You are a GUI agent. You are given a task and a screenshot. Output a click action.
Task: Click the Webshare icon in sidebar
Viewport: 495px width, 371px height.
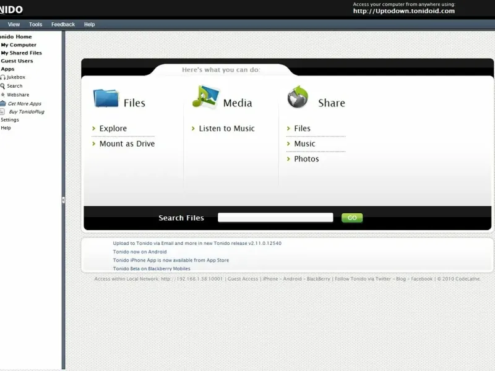coord(3,95)
